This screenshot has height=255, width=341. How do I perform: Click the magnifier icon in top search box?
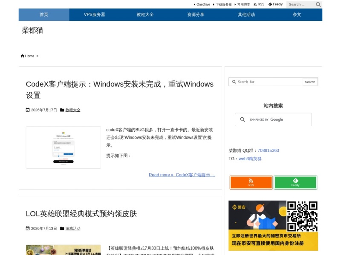click(x=318, y=5)
